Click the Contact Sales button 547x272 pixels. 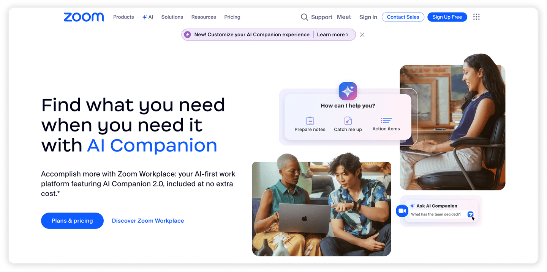403,17
